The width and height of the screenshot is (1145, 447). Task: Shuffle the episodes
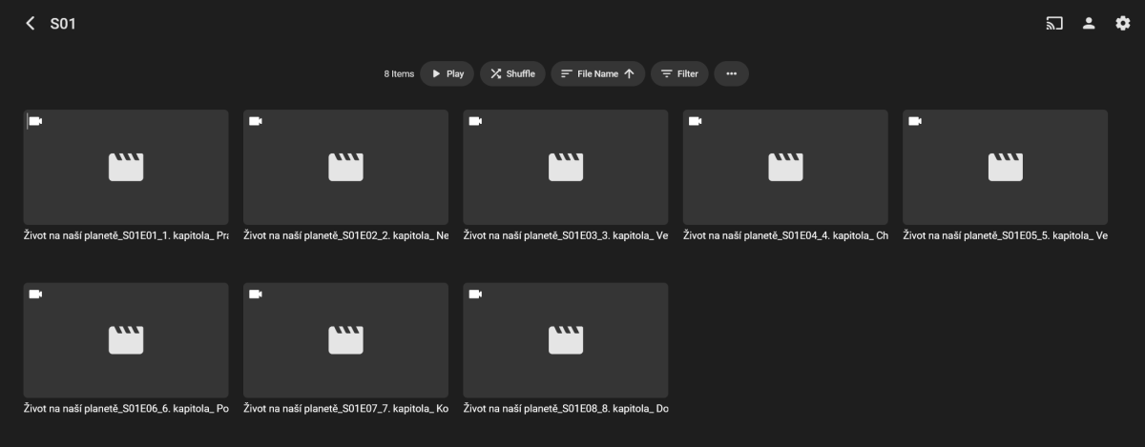click(x=512, y=73)
